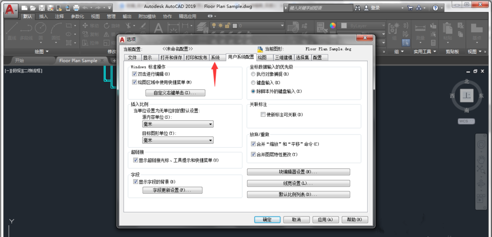Click the Undo arrow in quick access toolbar
492x237 pixels.
[x=85, y=7]
